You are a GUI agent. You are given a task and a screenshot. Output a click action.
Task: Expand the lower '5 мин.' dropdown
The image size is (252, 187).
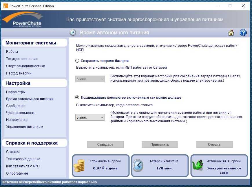click(x=90, y=117)
